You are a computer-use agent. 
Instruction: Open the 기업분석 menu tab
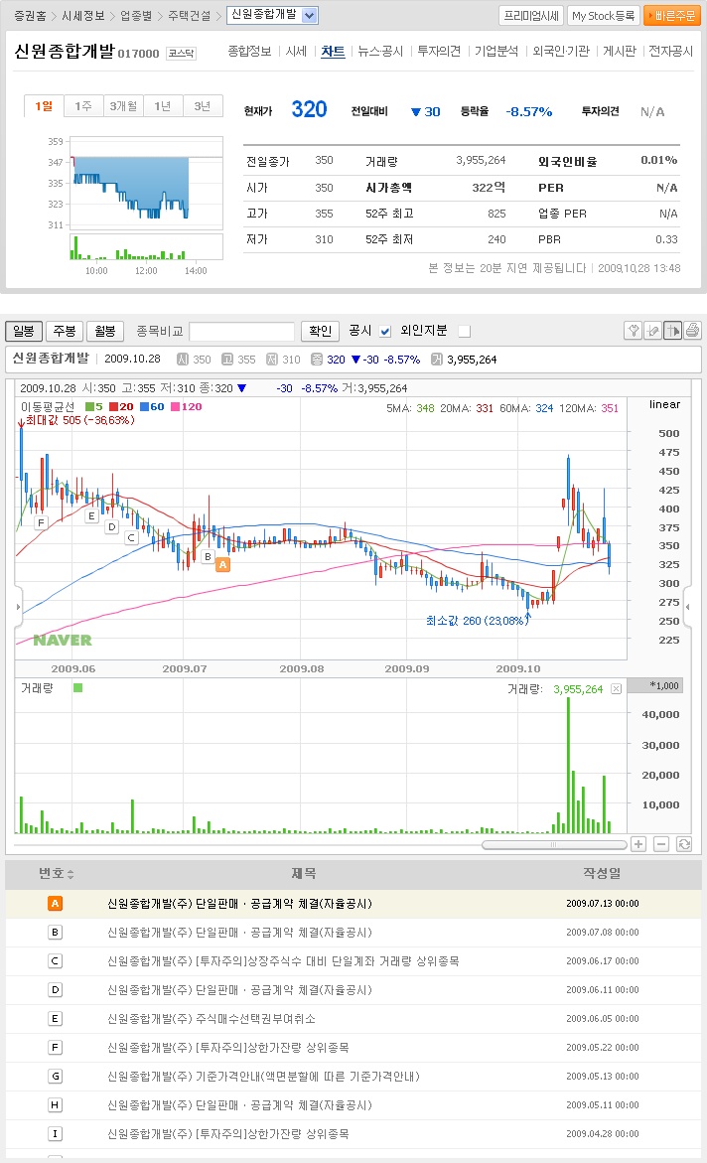click(x=497, y=52)
